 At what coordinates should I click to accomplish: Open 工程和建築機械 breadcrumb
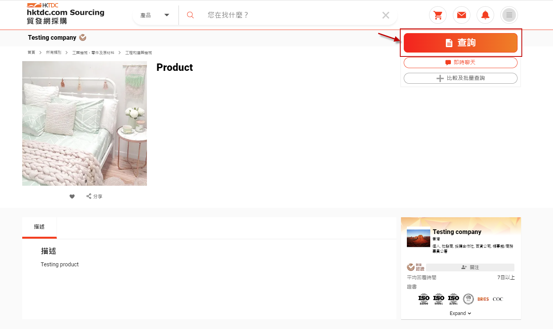click(x=138, y=53)
